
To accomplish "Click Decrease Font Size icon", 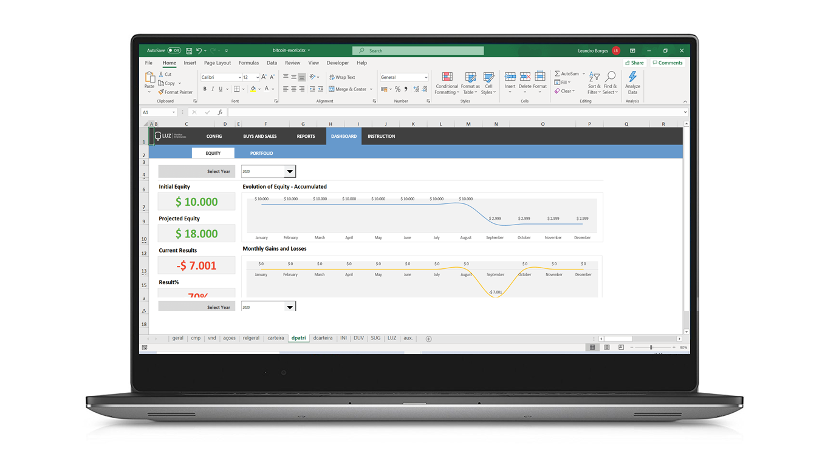I will click(272, 77).
